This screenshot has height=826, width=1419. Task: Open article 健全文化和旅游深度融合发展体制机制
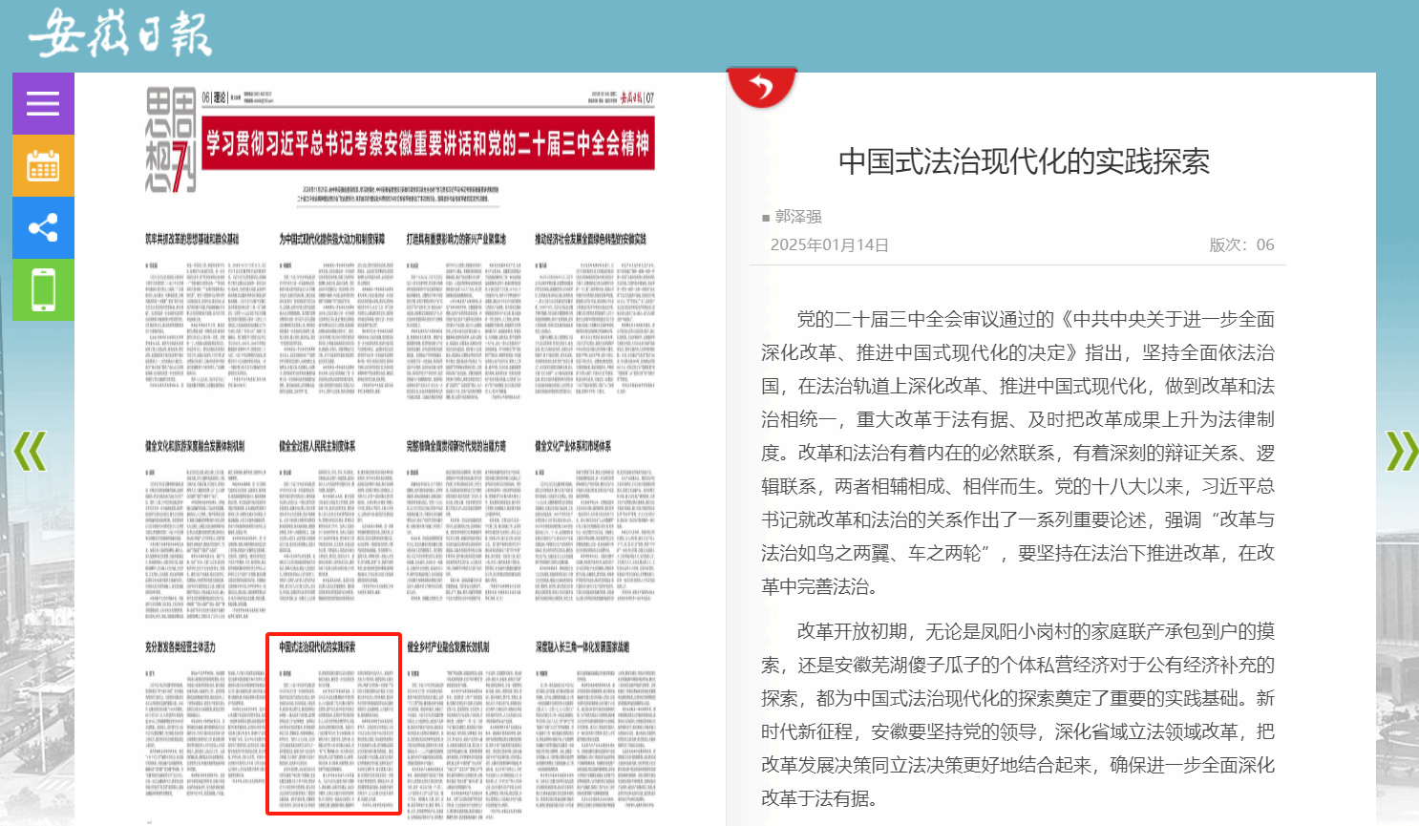(195, 446)
